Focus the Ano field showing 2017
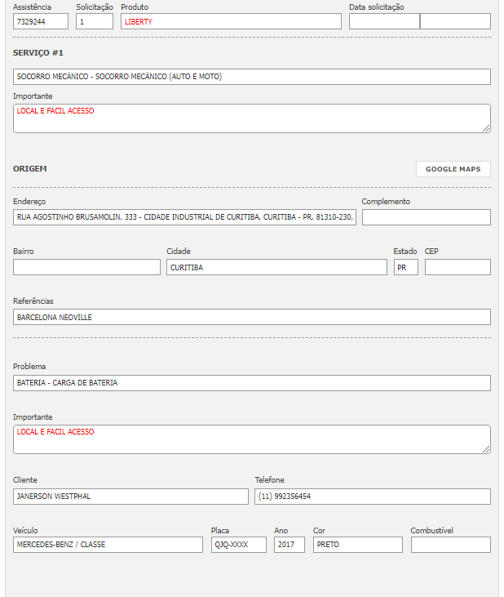The width and height of the screenshot is (504, 597). 289,545
